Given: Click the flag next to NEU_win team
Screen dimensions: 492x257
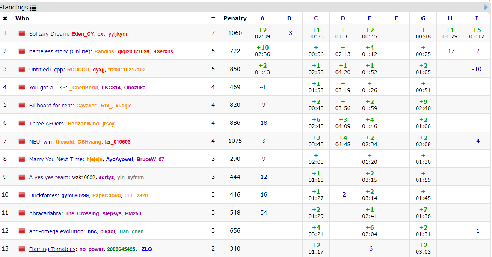Looking at the screenshot, I should click(x=22, y=141).
